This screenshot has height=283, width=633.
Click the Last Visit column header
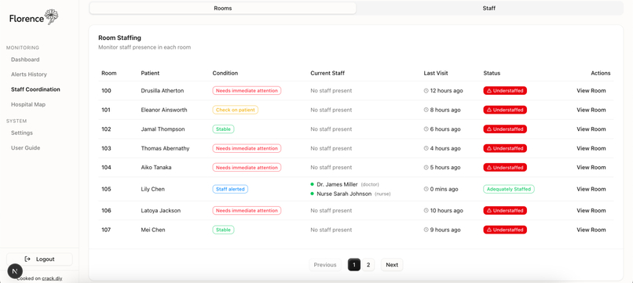[436, 74]
